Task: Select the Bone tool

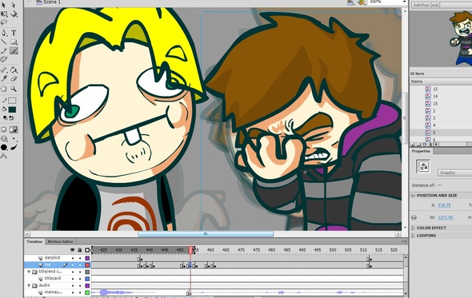Action: click(x=4, y=70)
